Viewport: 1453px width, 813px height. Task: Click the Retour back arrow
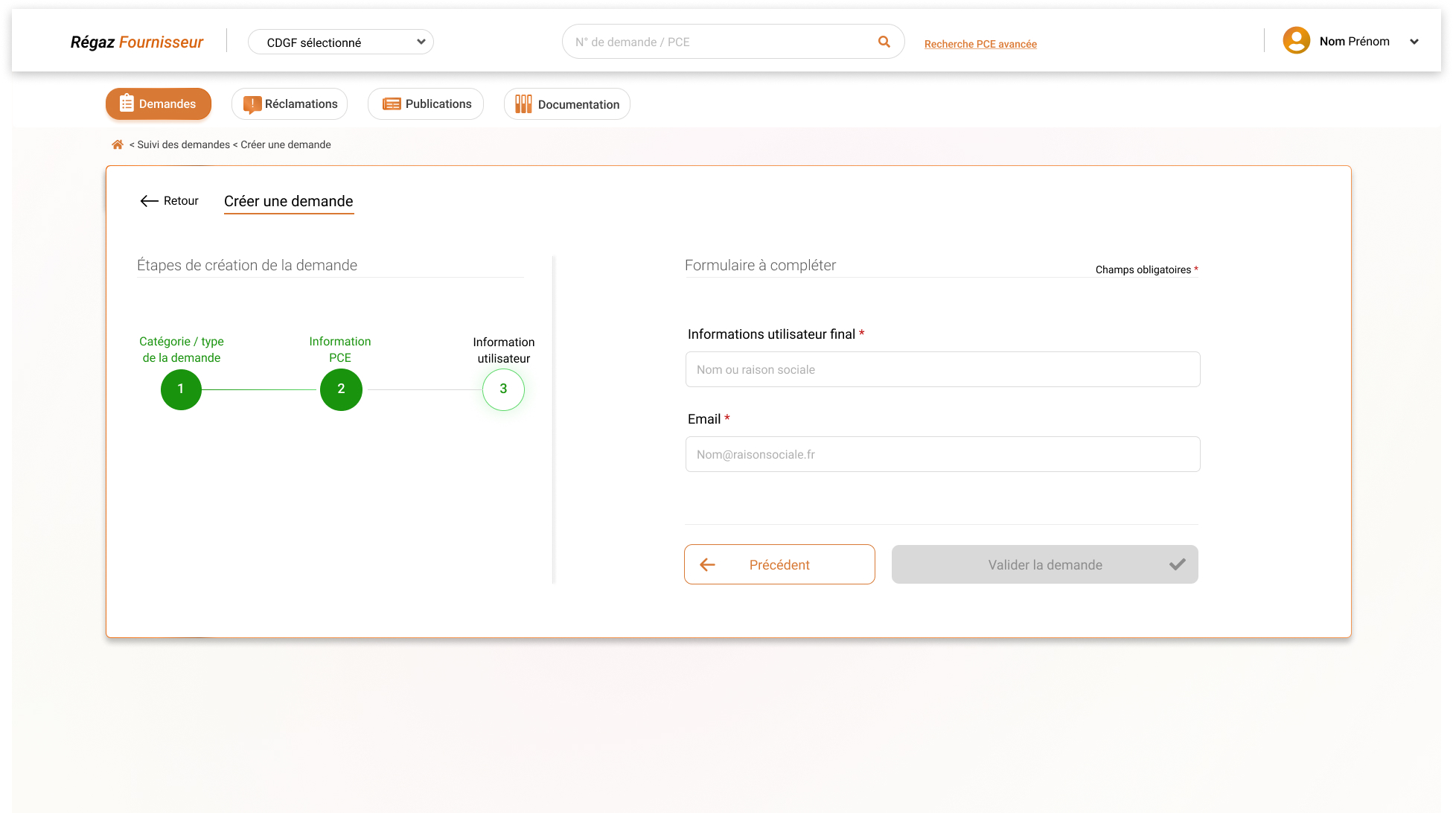pyautogui.click(x=150, y=201)
